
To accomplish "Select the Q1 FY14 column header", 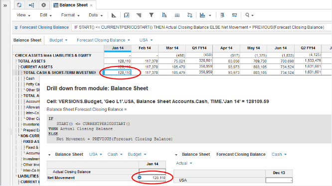I will coord(199,48).
